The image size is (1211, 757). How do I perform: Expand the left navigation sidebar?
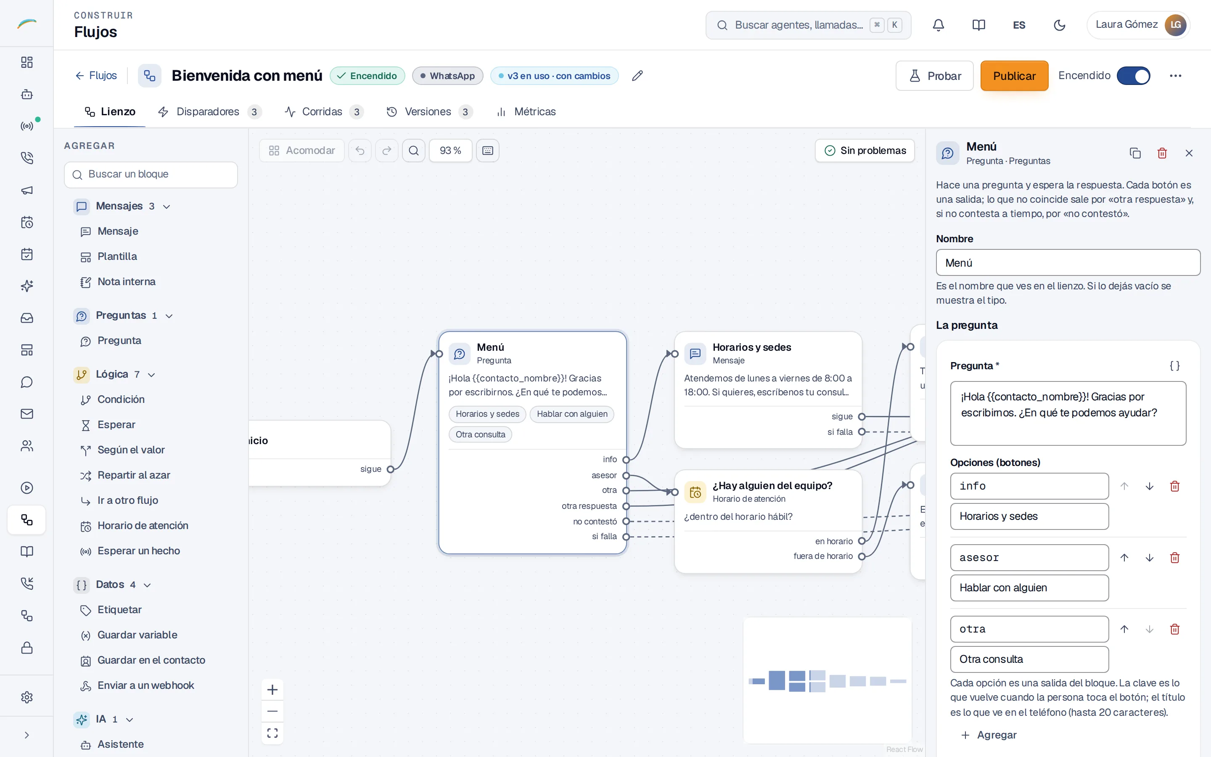pos(26,734)
